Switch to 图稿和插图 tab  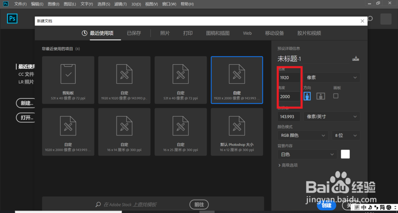click(x=218, y=33)
